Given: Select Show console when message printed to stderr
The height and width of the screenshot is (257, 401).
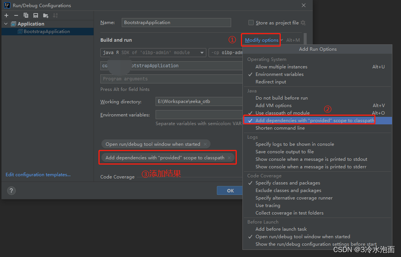Looking at the screenshot, I should [x=317, y=167].
